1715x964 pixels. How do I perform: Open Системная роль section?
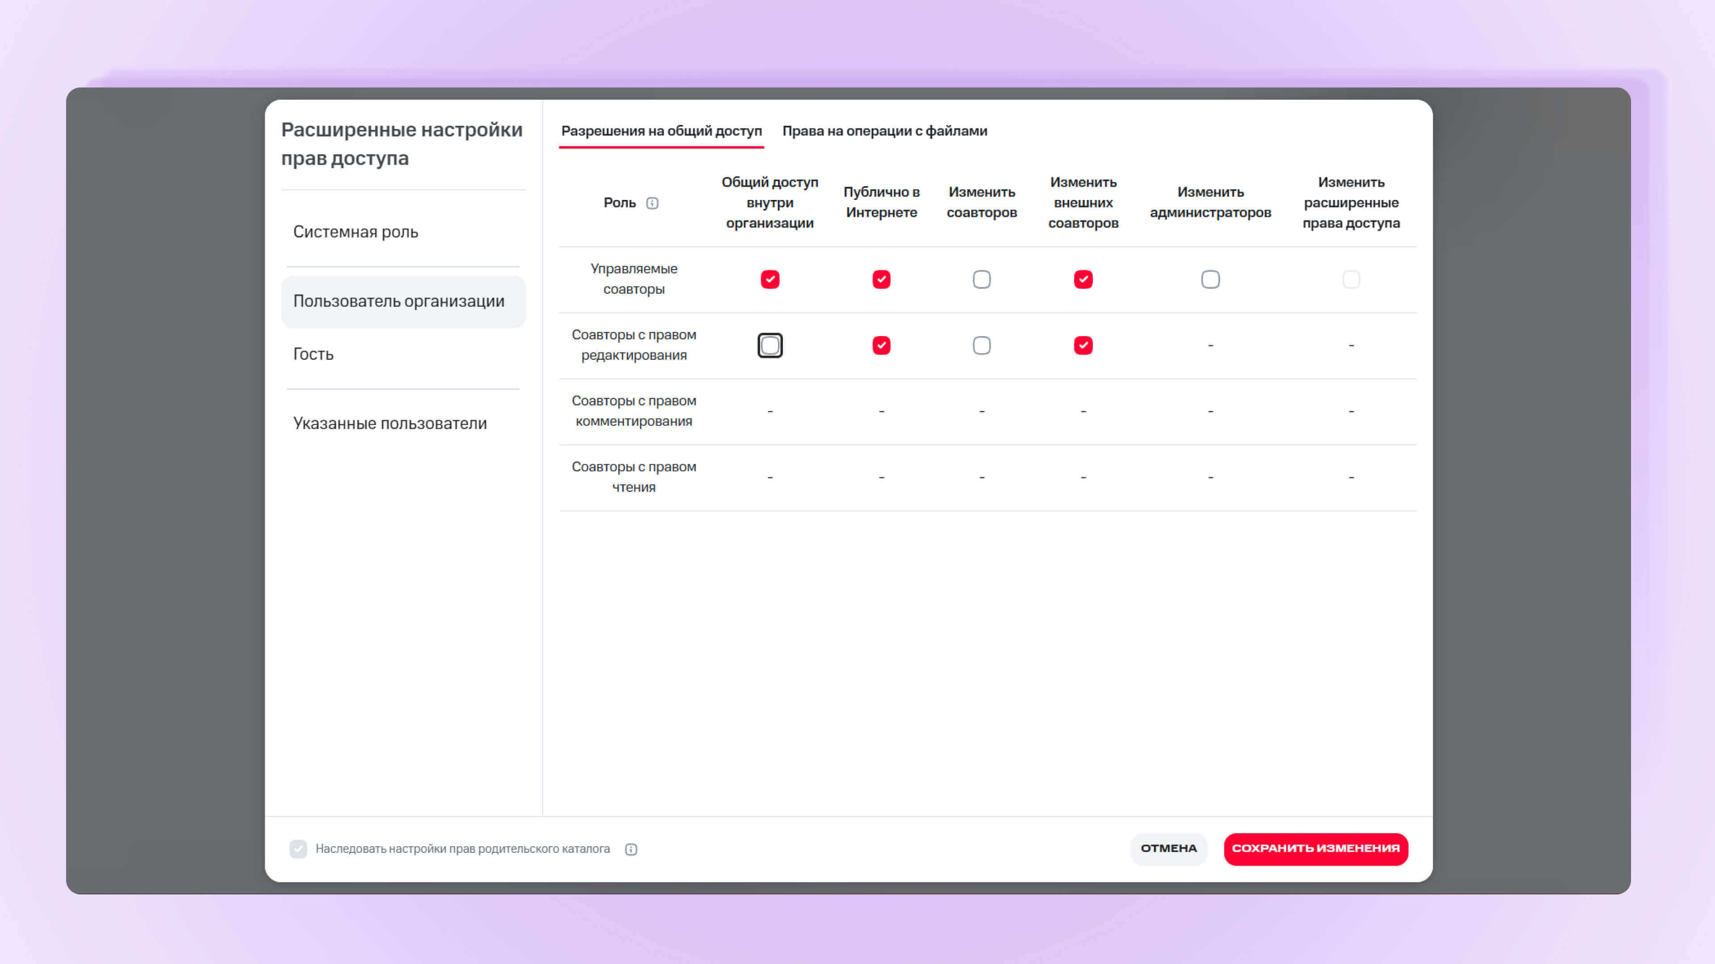(356, 232)
